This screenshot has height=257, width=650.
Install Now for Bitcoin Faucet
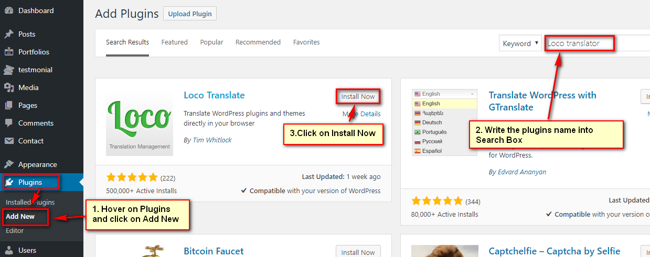[x=358, y=251]
